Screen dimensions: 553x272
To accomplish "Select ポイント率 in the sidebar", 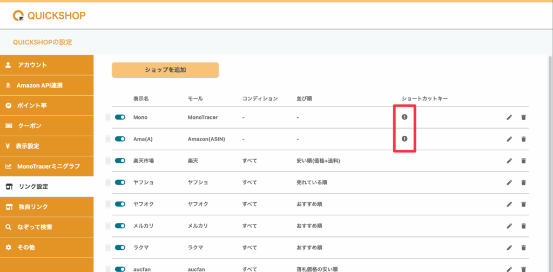I will [x=46, y=105].
